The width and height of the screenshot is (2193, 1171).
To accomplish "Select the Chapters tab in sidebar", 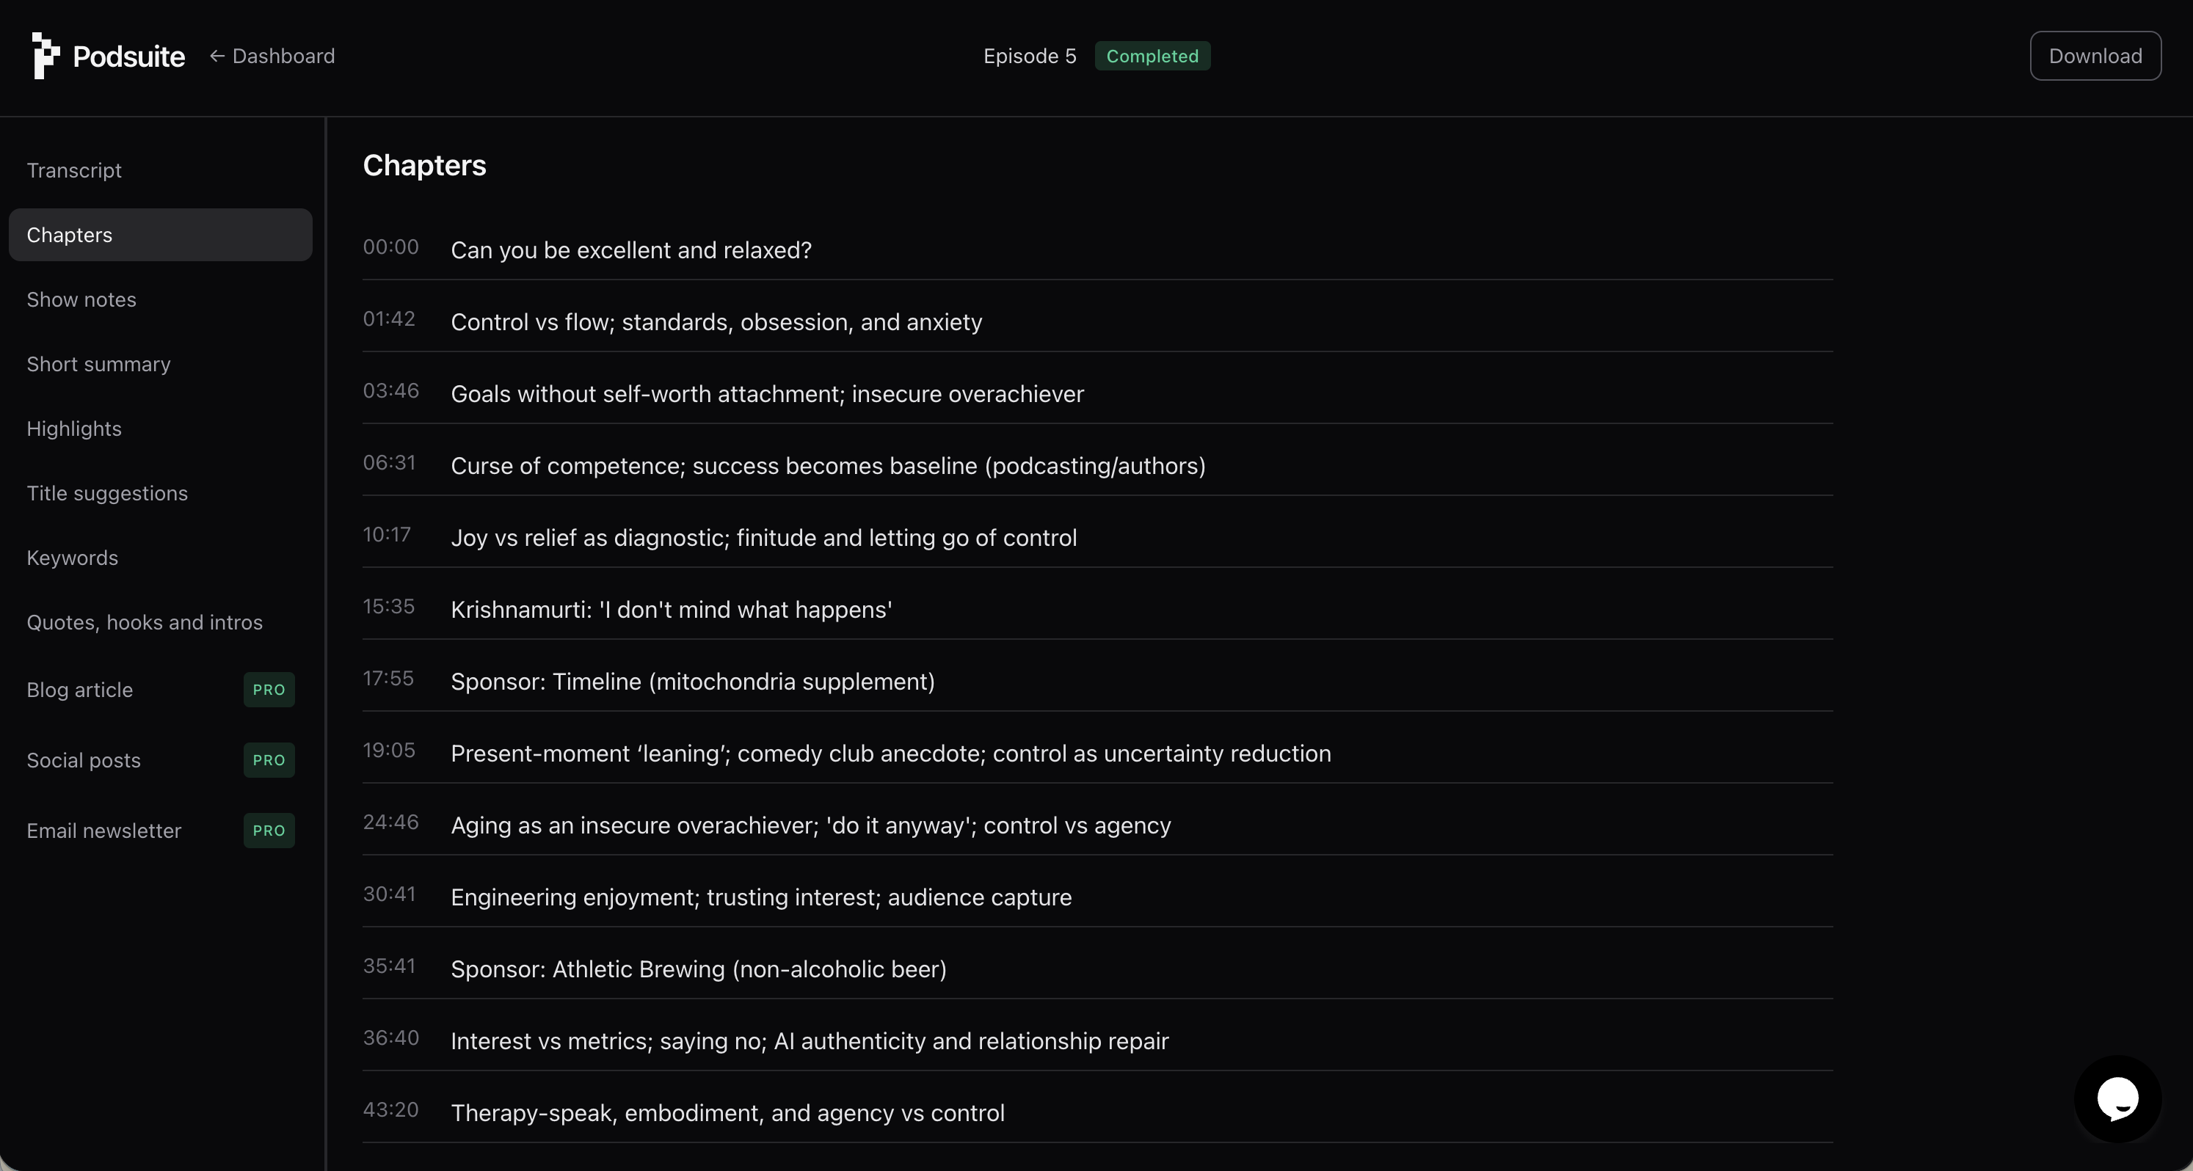I will click(70, 235).
